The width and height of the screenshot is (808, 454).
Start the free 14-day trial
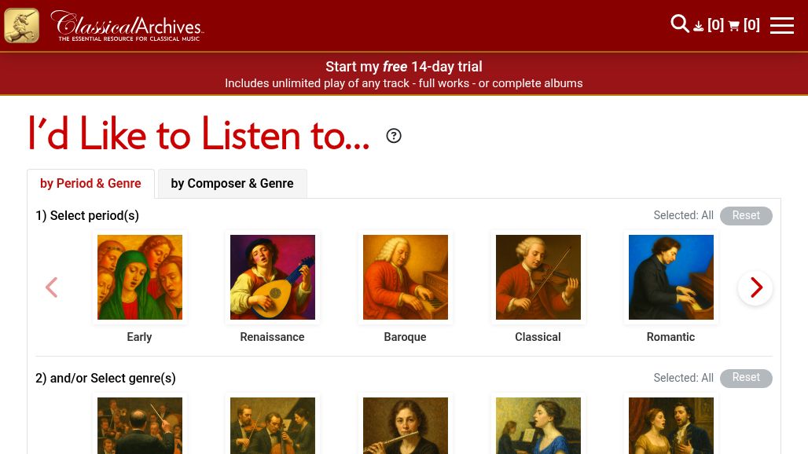pyautogui.click(x=403, y=67)
